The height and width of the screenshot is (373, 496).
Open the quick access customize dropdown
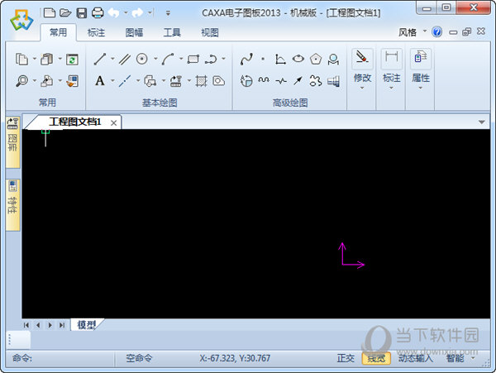(x=168, y=13)
